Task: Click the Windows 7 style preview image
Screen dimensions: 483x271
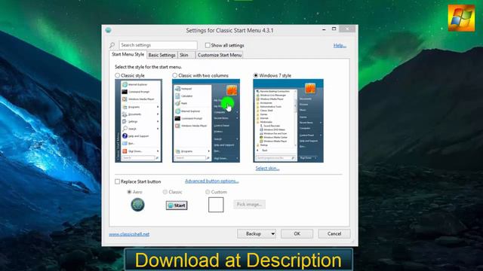Action: (288, 120)
